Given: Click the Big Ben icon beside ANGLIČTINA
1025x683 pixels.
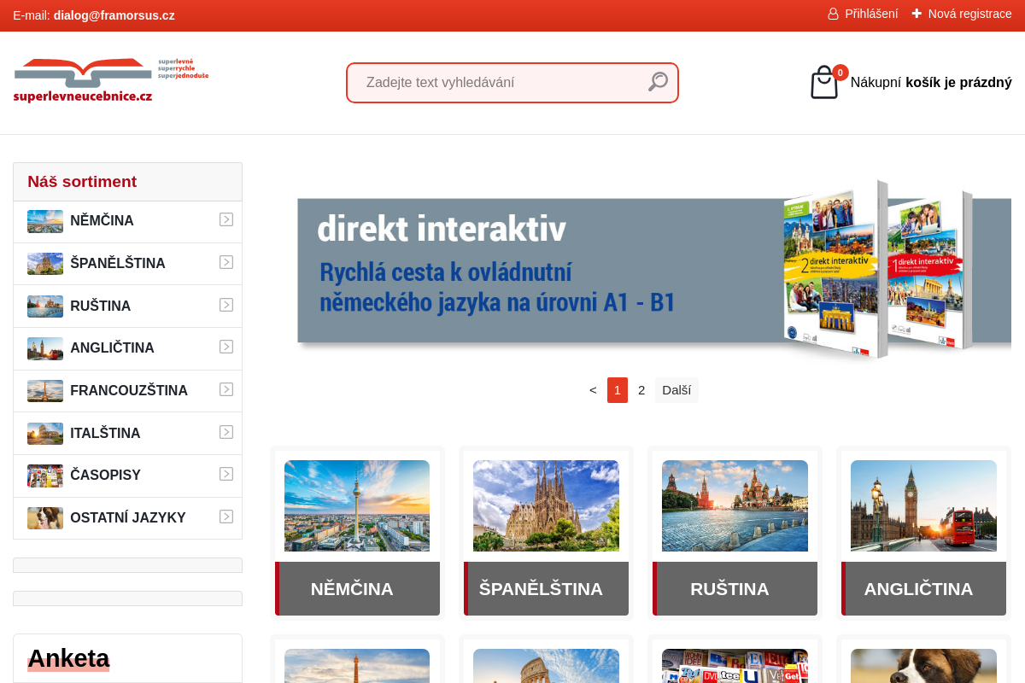Looking at the screenshot, I should pos(44,347).
